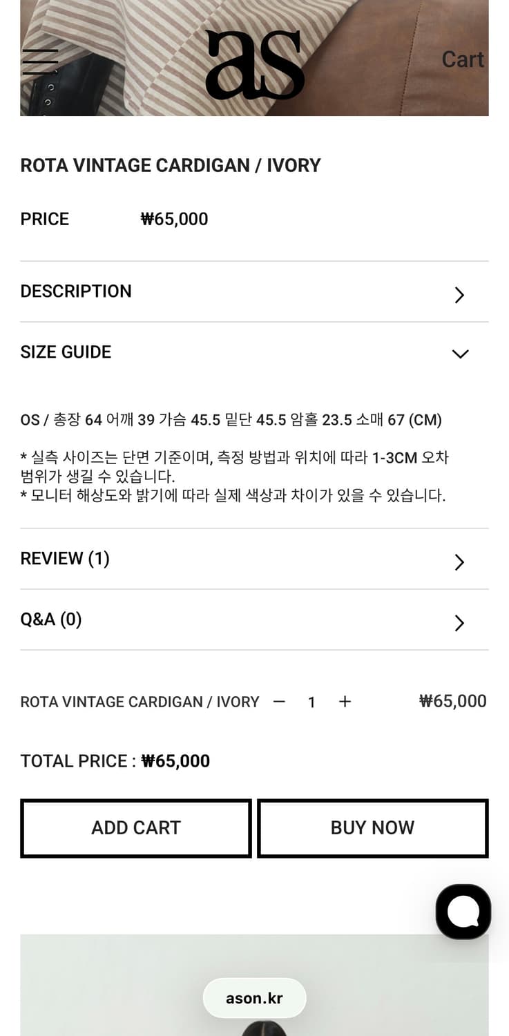
Task: Click the DESCRIPTION right chevron arrow
Action: [x=459, y=295]
